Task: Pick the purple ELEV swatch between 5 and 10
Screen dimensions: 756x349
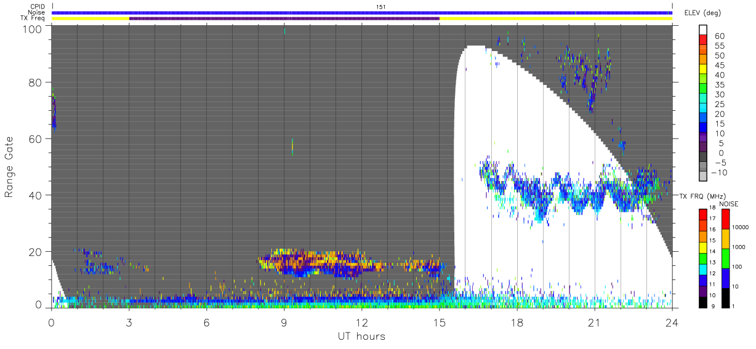Action: [703, 138]
